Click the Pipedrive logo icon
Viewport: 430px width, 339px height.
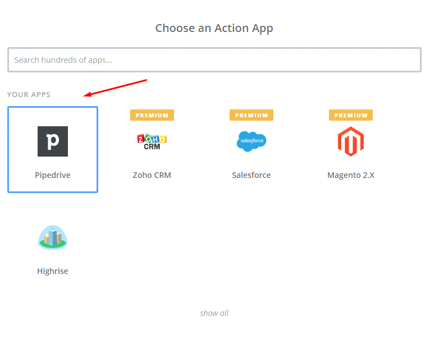point(53,141)
